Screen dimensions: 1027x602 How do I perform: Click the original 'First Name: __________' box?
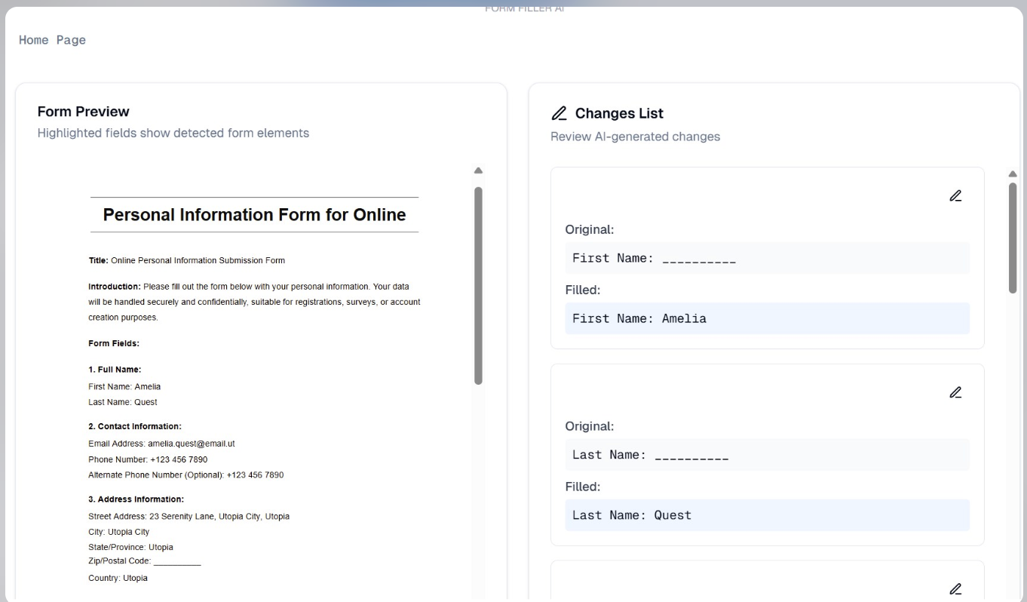(x=768, y=258)
